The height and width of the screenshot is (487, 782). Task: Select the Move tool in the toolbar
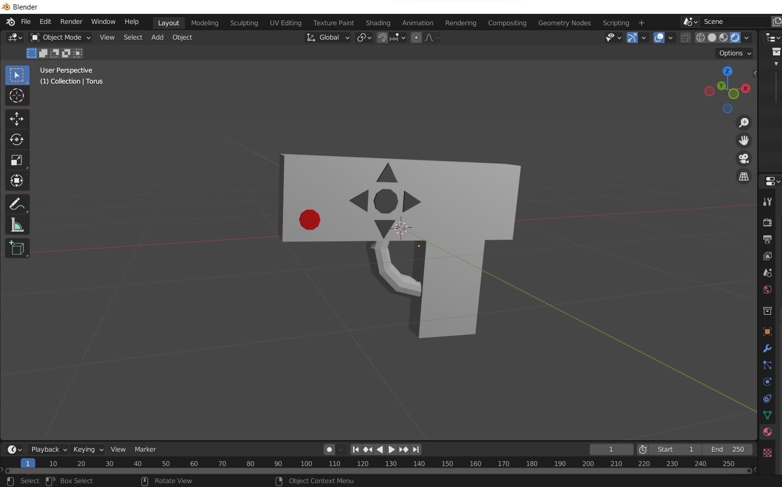(x=17, y=119)
